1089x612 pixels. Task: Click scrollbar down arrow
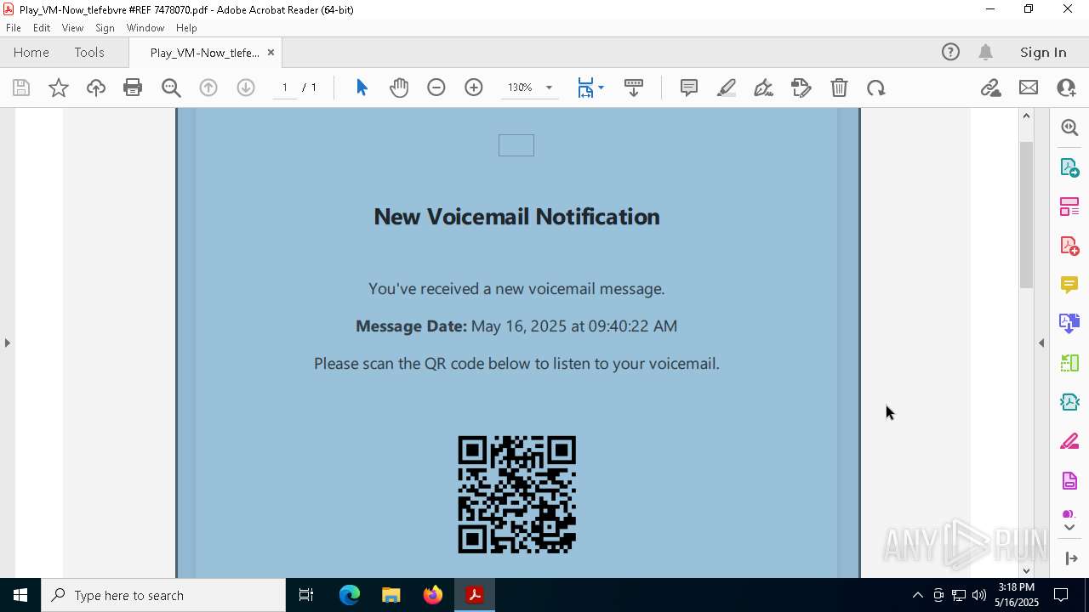[x=1026, y=570]
